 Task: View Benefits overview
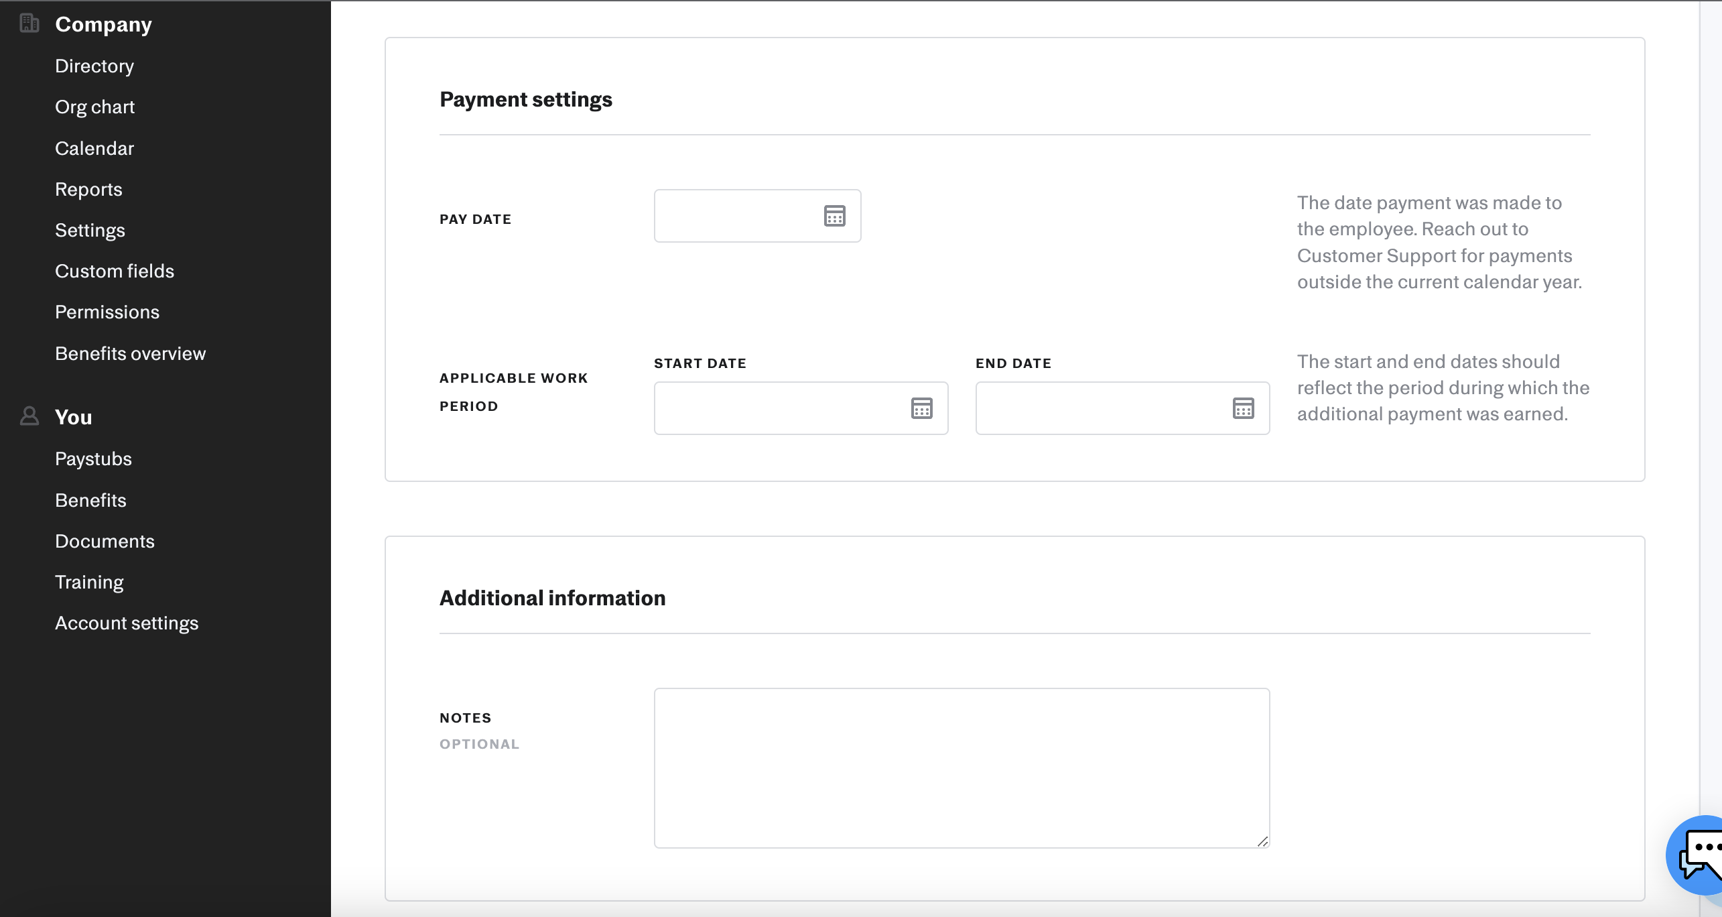131,353
